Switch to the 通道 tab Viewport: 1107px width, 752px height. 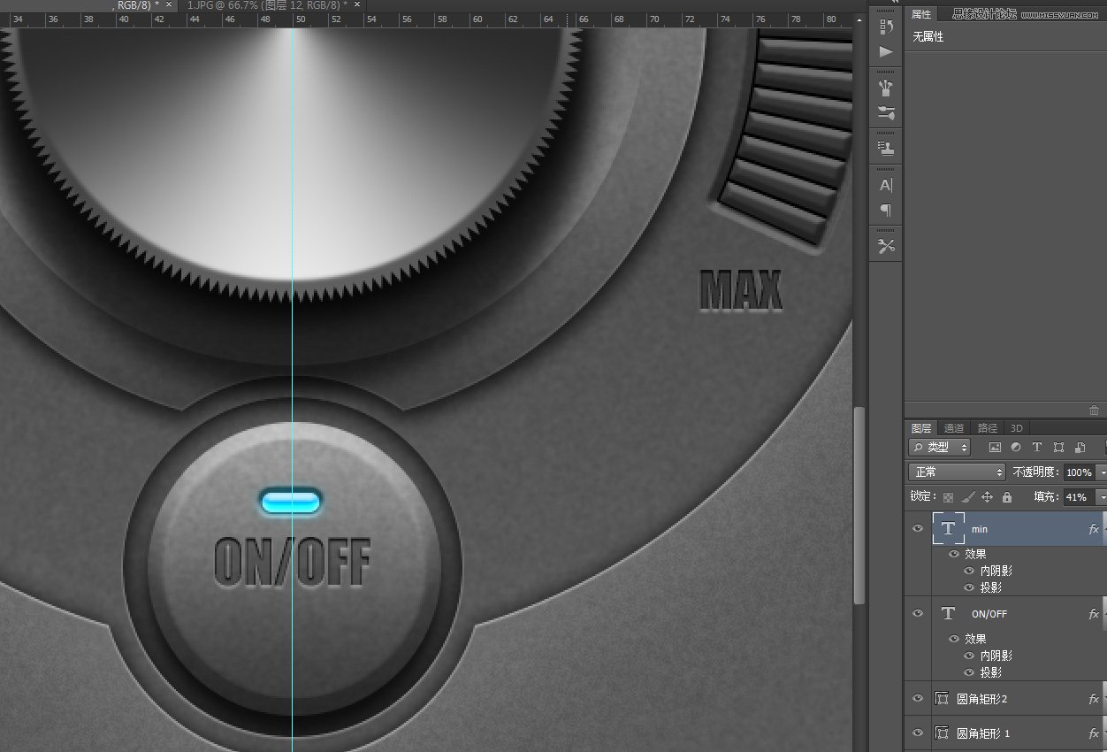[953, 428]
